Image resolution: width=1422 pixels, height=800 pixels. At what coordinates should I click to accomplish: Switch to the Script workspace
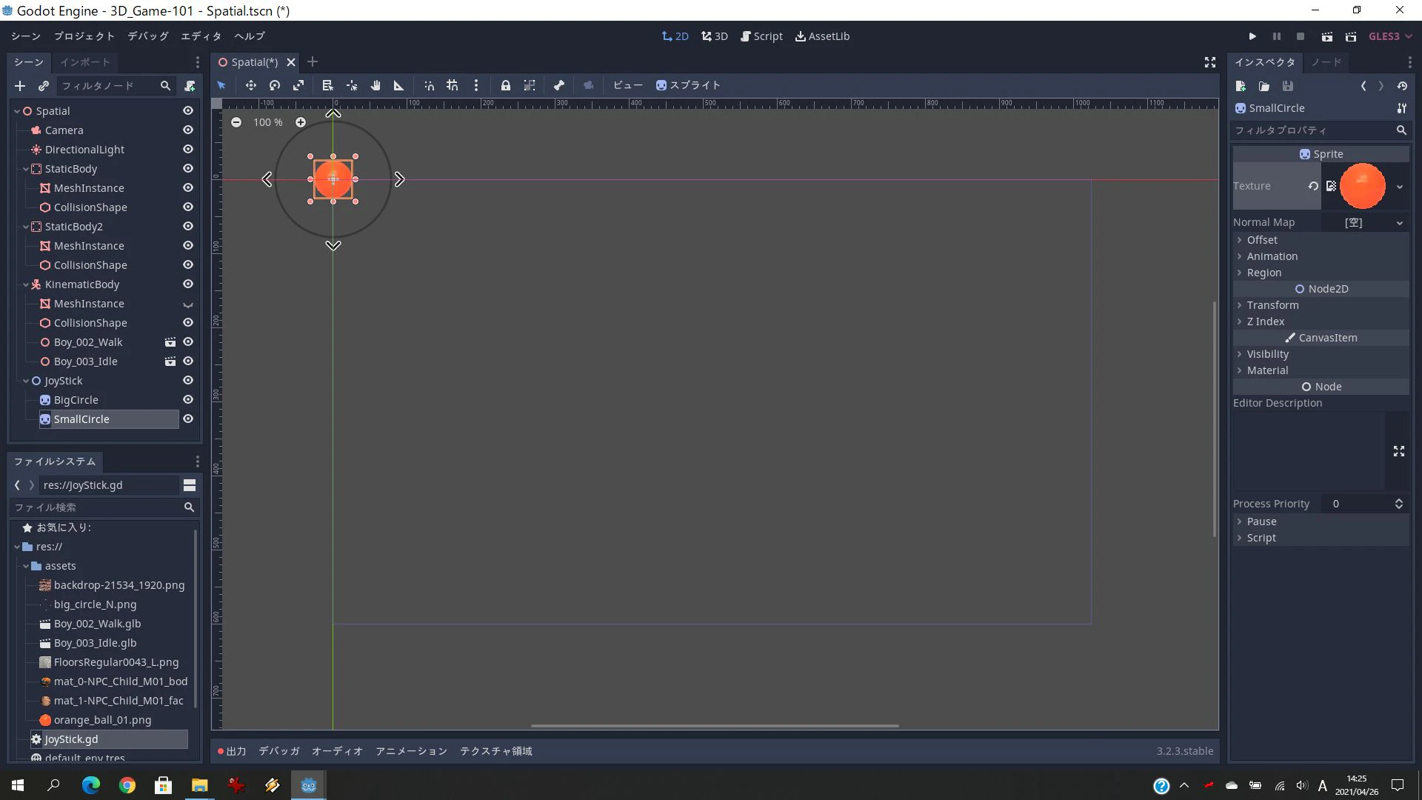click(761, 36)
